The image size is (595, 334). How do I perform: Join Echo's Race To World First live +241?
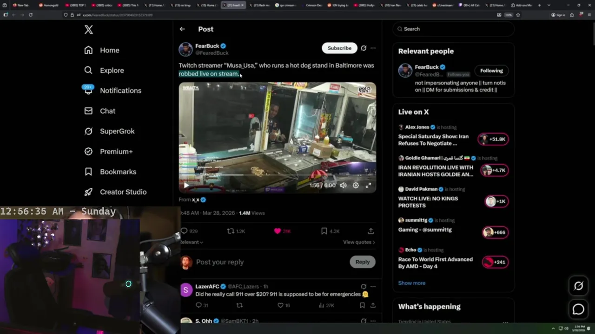[495, 262]
